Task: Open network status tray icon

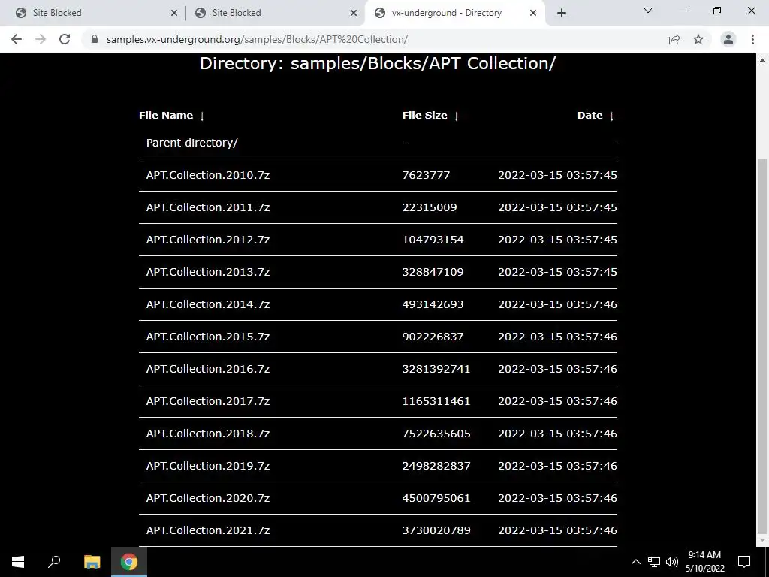Action: [x=654, y=562]
